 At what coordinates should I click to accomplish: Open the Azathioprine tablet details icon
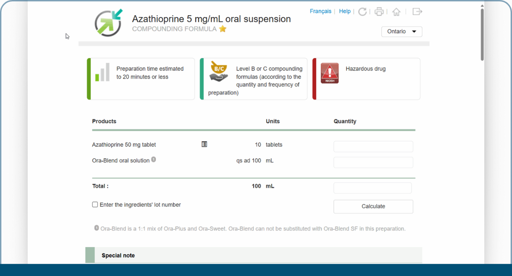[x=204, y=144]
